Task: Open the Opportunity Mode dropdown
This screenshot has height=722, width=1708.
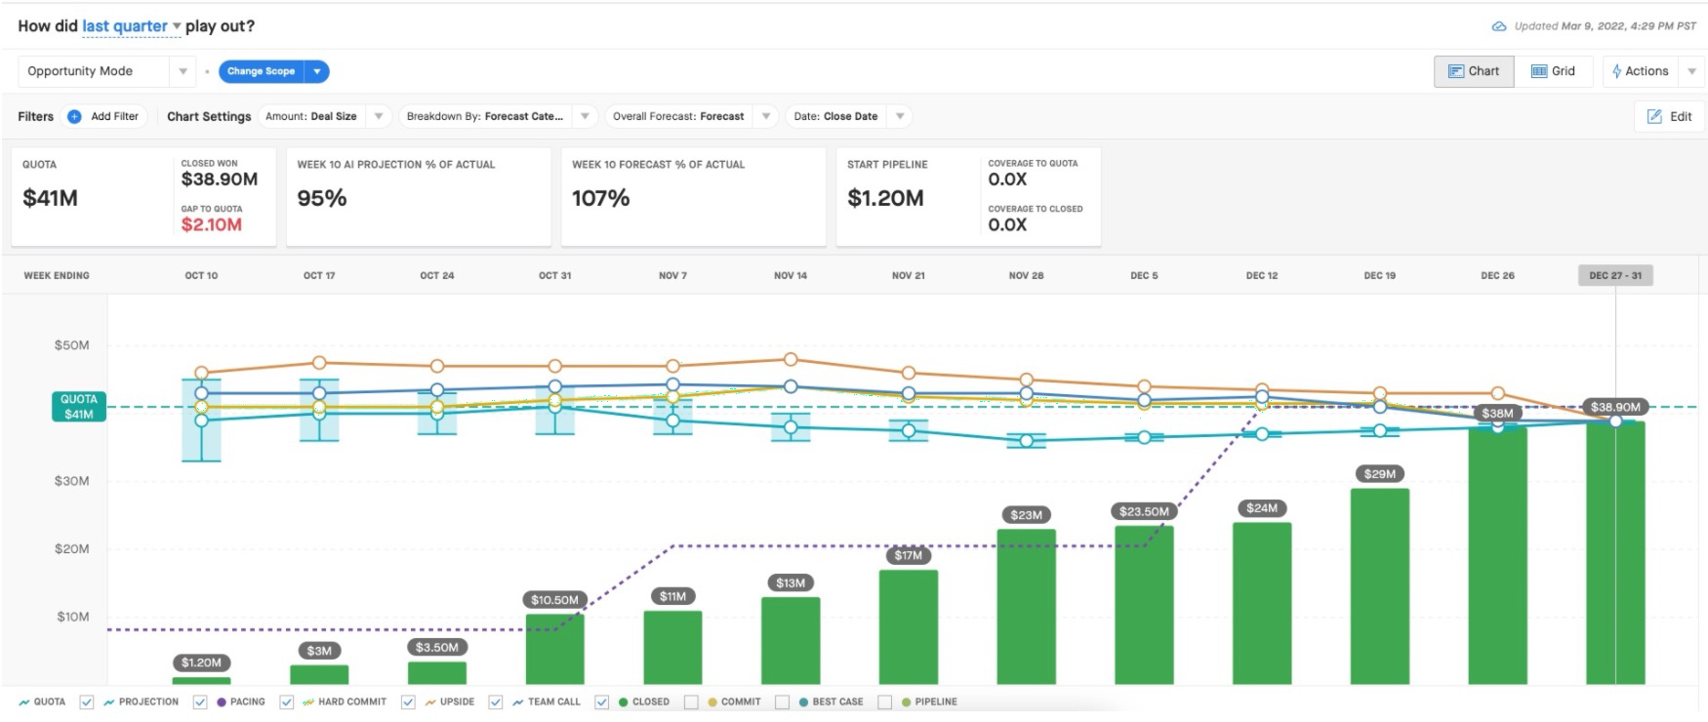Action: 105,71
